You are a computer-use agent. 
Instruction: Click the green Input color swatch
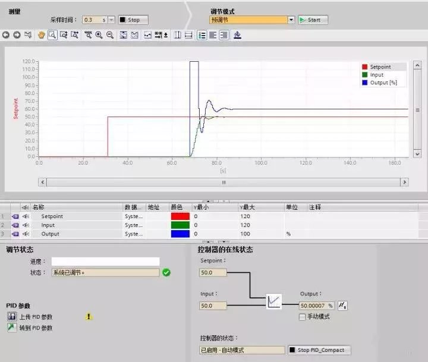(180, 225)
